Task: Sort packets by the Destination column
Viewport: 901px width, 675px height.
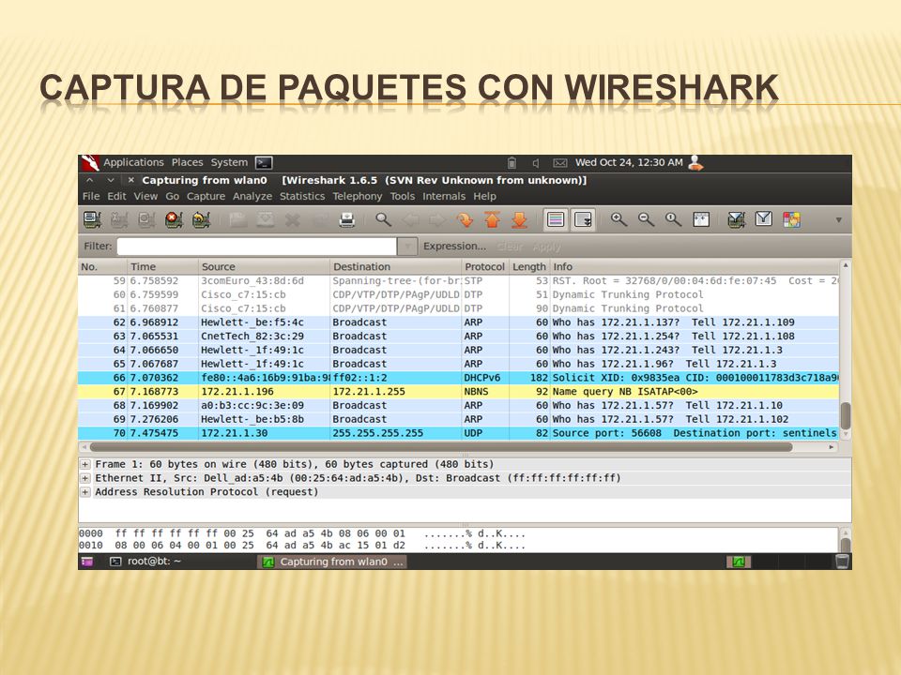Action: pyautogui.click(x=395, y=267)
